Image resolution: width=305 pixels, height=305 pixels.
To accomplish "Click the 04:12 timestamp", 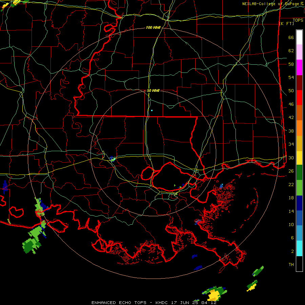I will (x=209, y=303).
